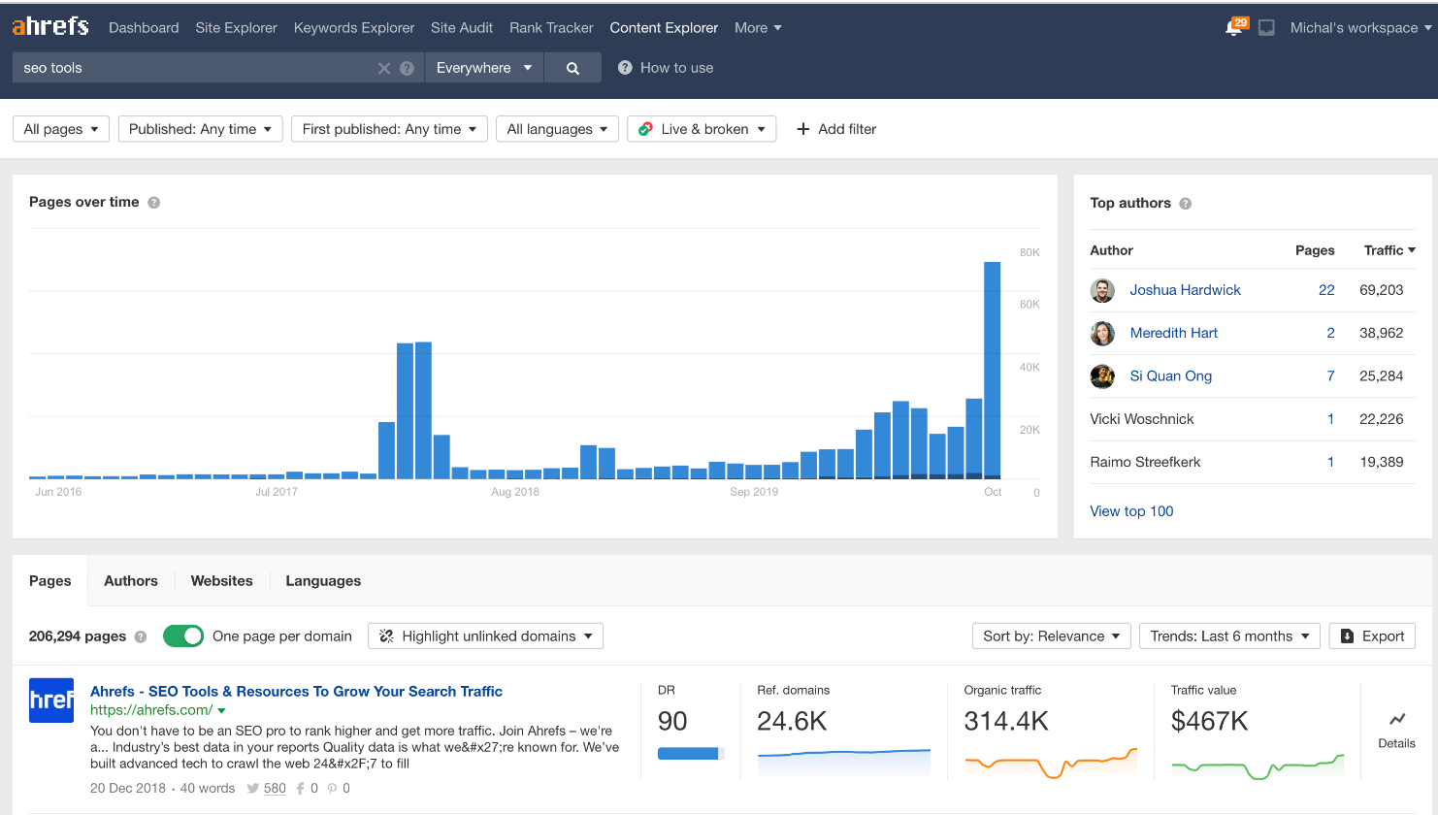The width and height of the screenshot is (1438, 815).
Task: Click the plus icon of Add filter
Action: click(802, 129)
